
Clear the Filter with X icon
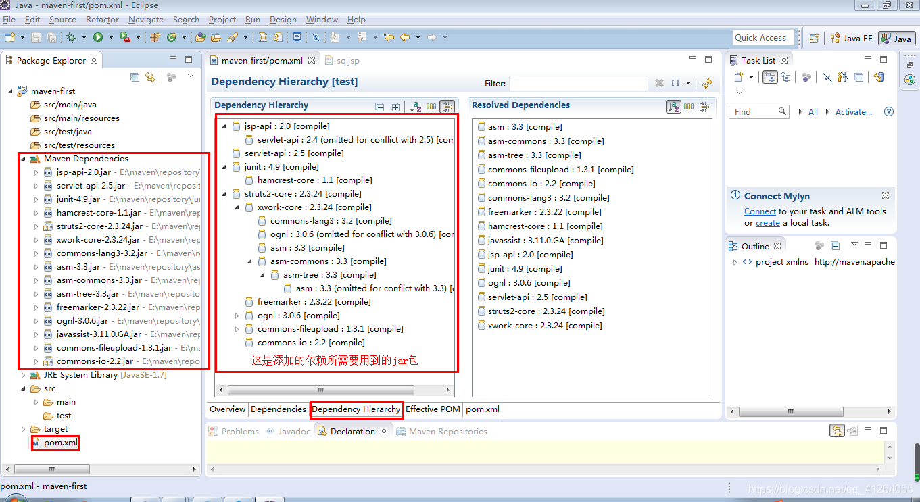click(x=659, y=83)
